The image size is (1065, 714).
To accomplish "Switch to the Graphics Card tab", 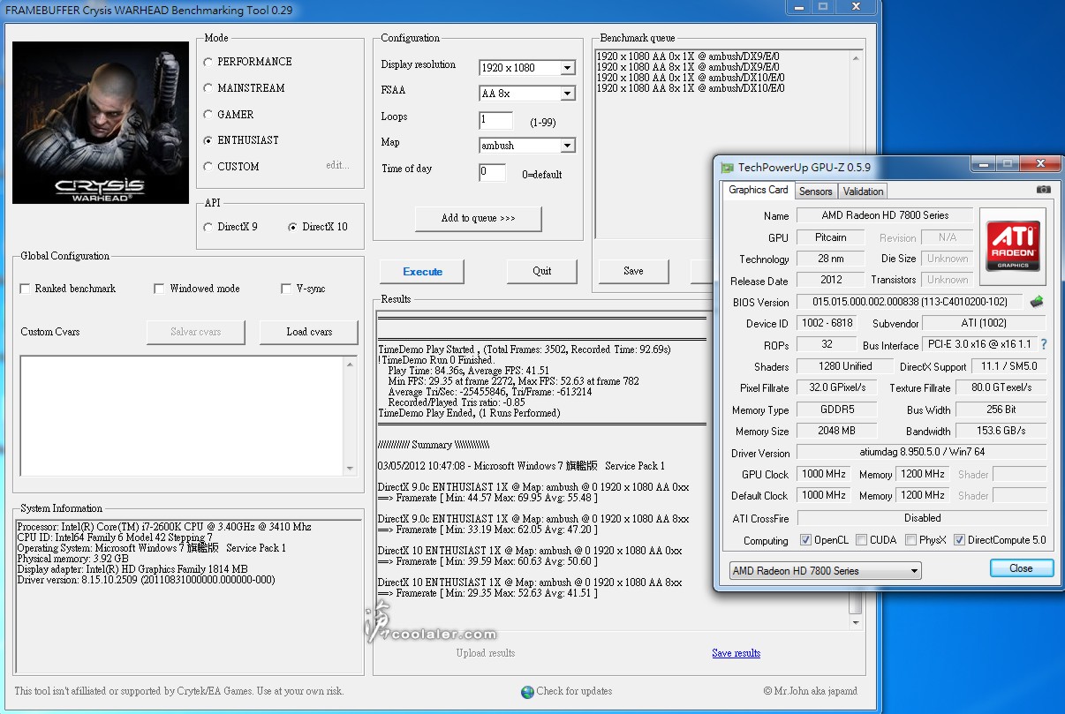I will (759, 190).
